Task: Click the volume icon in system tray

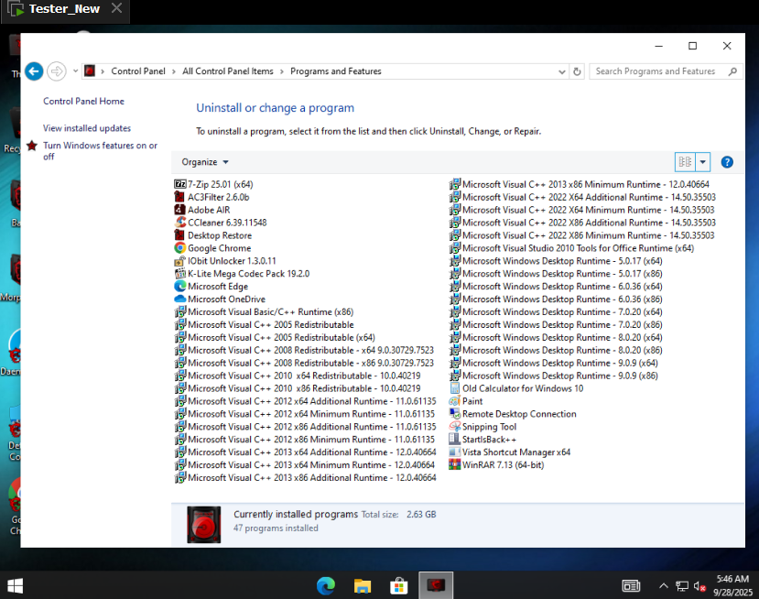Action: [699, 586]
